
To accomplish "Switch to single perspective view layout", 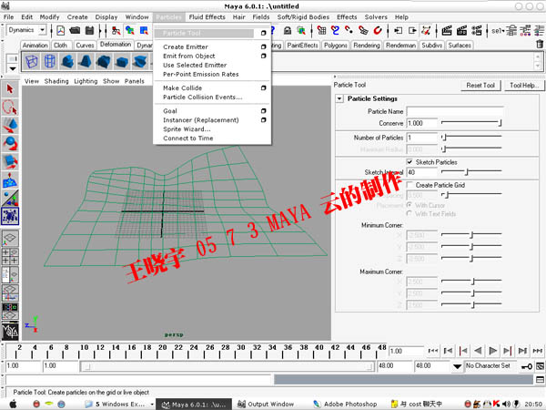I will tap(10, 239).
